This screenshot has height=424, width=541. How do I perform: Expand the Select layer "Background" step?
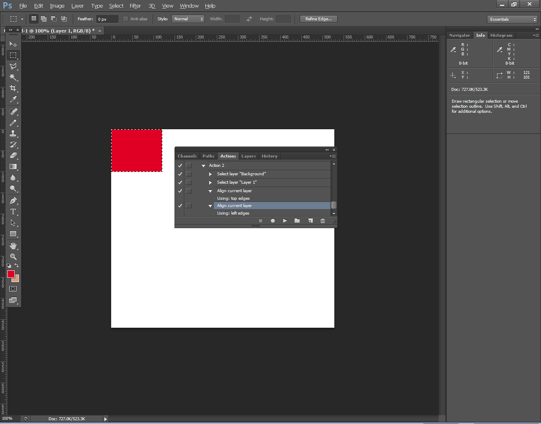click(210, 174)
